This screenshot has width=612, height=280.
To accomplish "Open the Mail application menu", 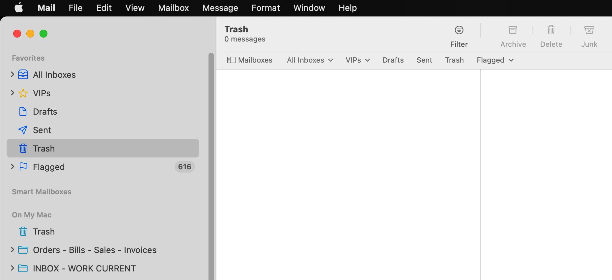I will (x=46, y=8).
